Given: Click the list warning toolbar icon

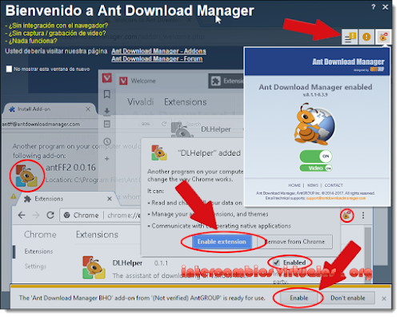Looking at the screenshot, I should 350,37.
